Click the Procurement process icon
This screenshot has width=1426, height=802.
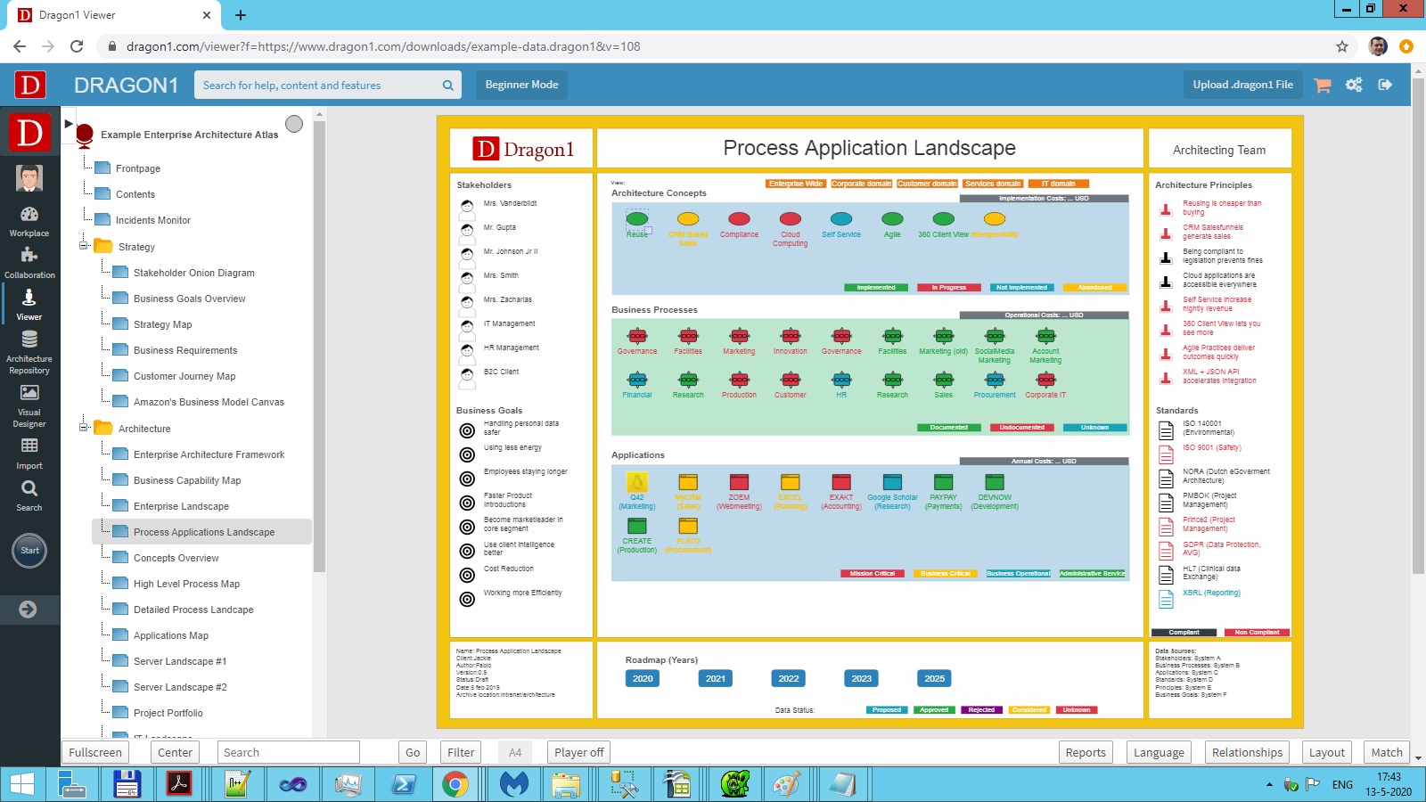point(995,380)
